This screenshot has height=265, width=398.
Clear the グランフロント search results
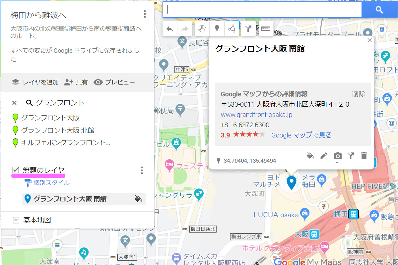point(14,103)
